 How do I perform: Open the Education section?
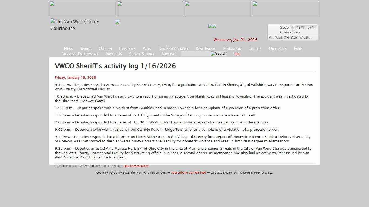(x=232, y=49)
